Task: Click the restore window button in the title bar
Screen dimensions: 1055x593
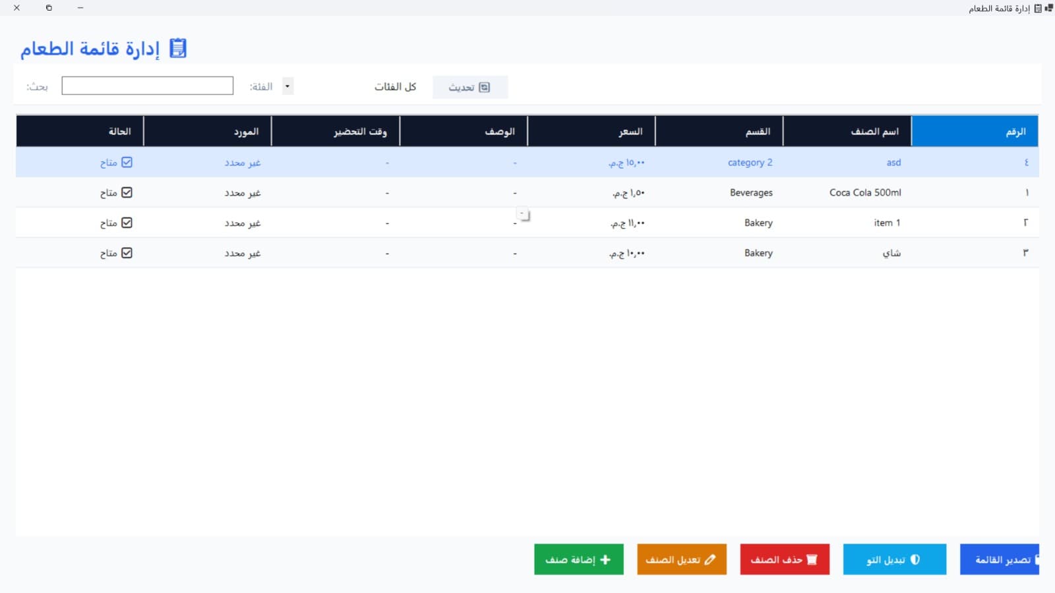Action: coord(49,8)
